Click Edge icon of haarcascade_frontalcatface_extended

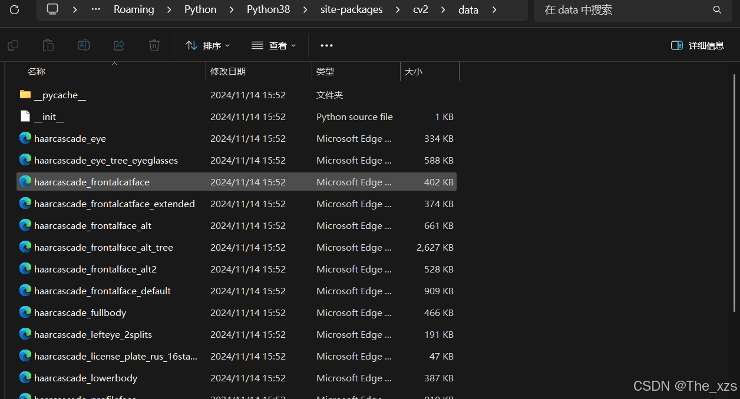(x=25, y=204)
